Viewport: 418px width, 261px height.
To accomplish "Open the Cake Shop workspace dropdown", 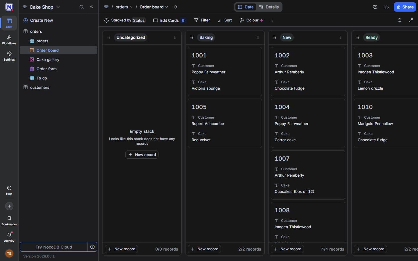I will click(x=41, y=7).
